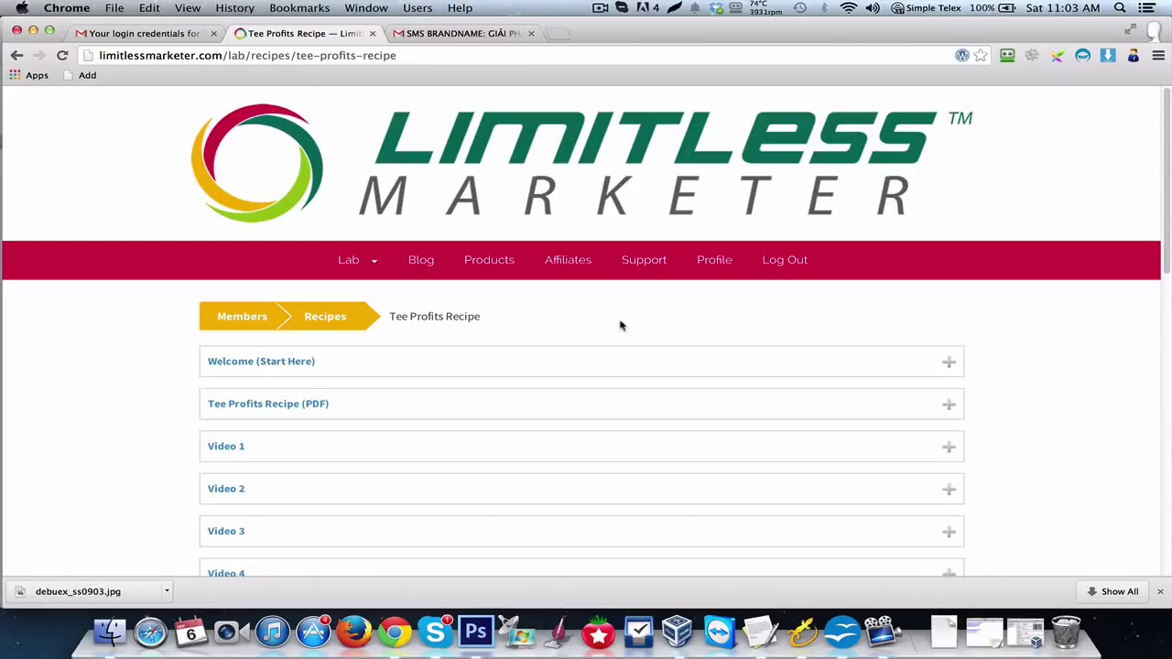The image size is (1172, 659).
Task: Switch to the login credentials Gmail tab
Action: point(145,33)
